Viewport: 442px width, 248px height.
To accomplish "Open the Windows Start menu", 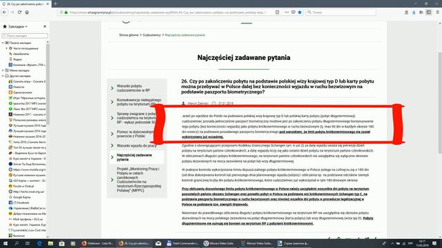I will coord(5,243).
